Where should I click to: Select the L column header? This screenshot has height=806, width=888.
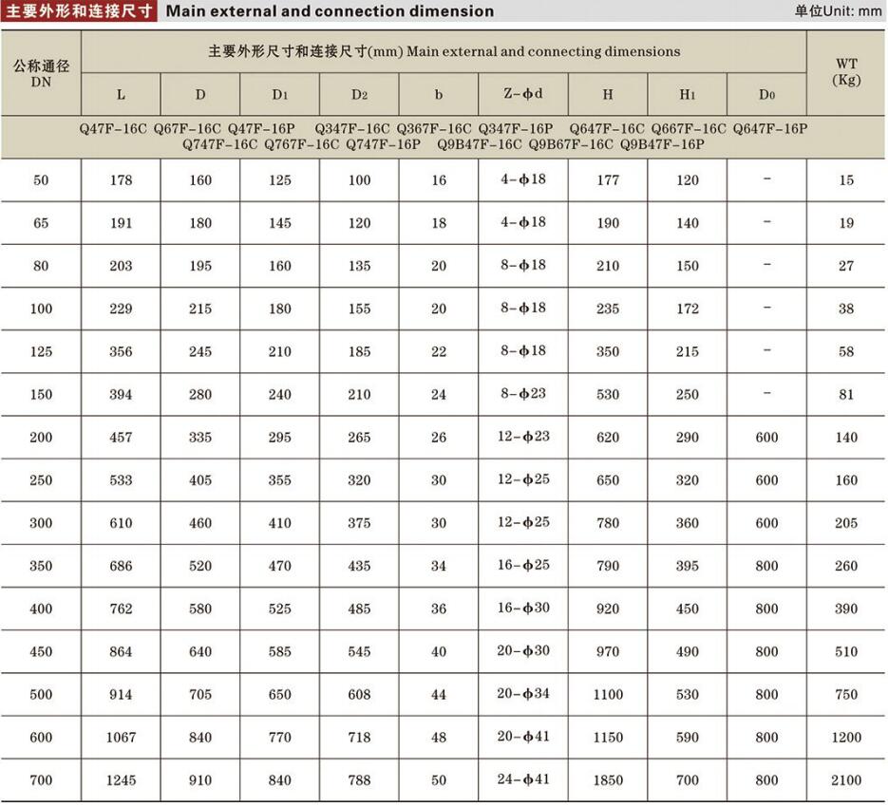point(121,94)
